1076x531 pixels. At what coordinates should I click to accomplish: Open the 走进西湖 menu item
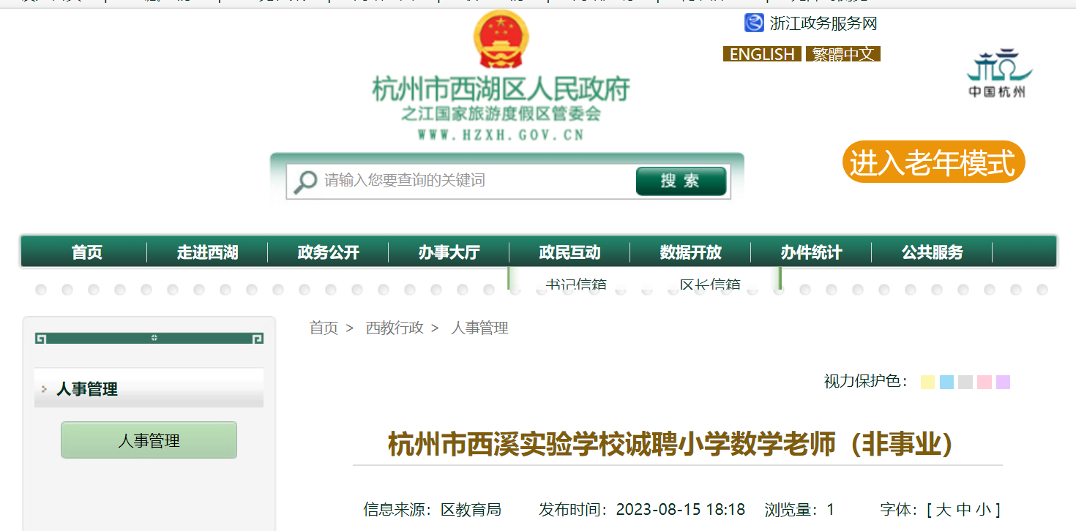208,252
